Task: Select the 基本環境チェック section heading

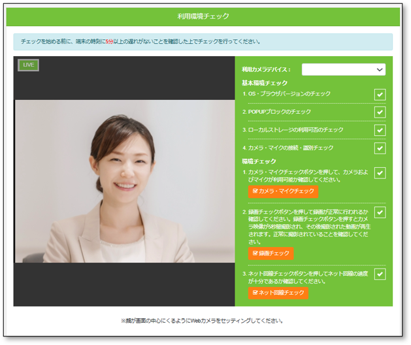Action: tap(265, 83)
